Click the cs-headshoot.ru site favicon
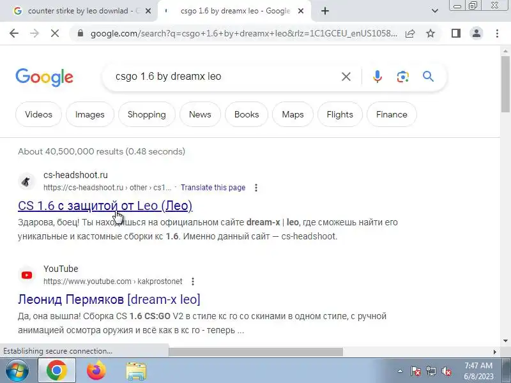The width and height of the screenshot is (511, 383). pos(26,181)
